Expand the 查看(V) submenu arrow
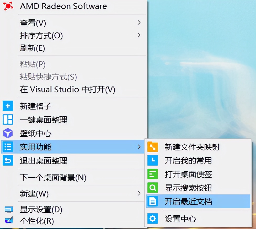 (139, 23)
